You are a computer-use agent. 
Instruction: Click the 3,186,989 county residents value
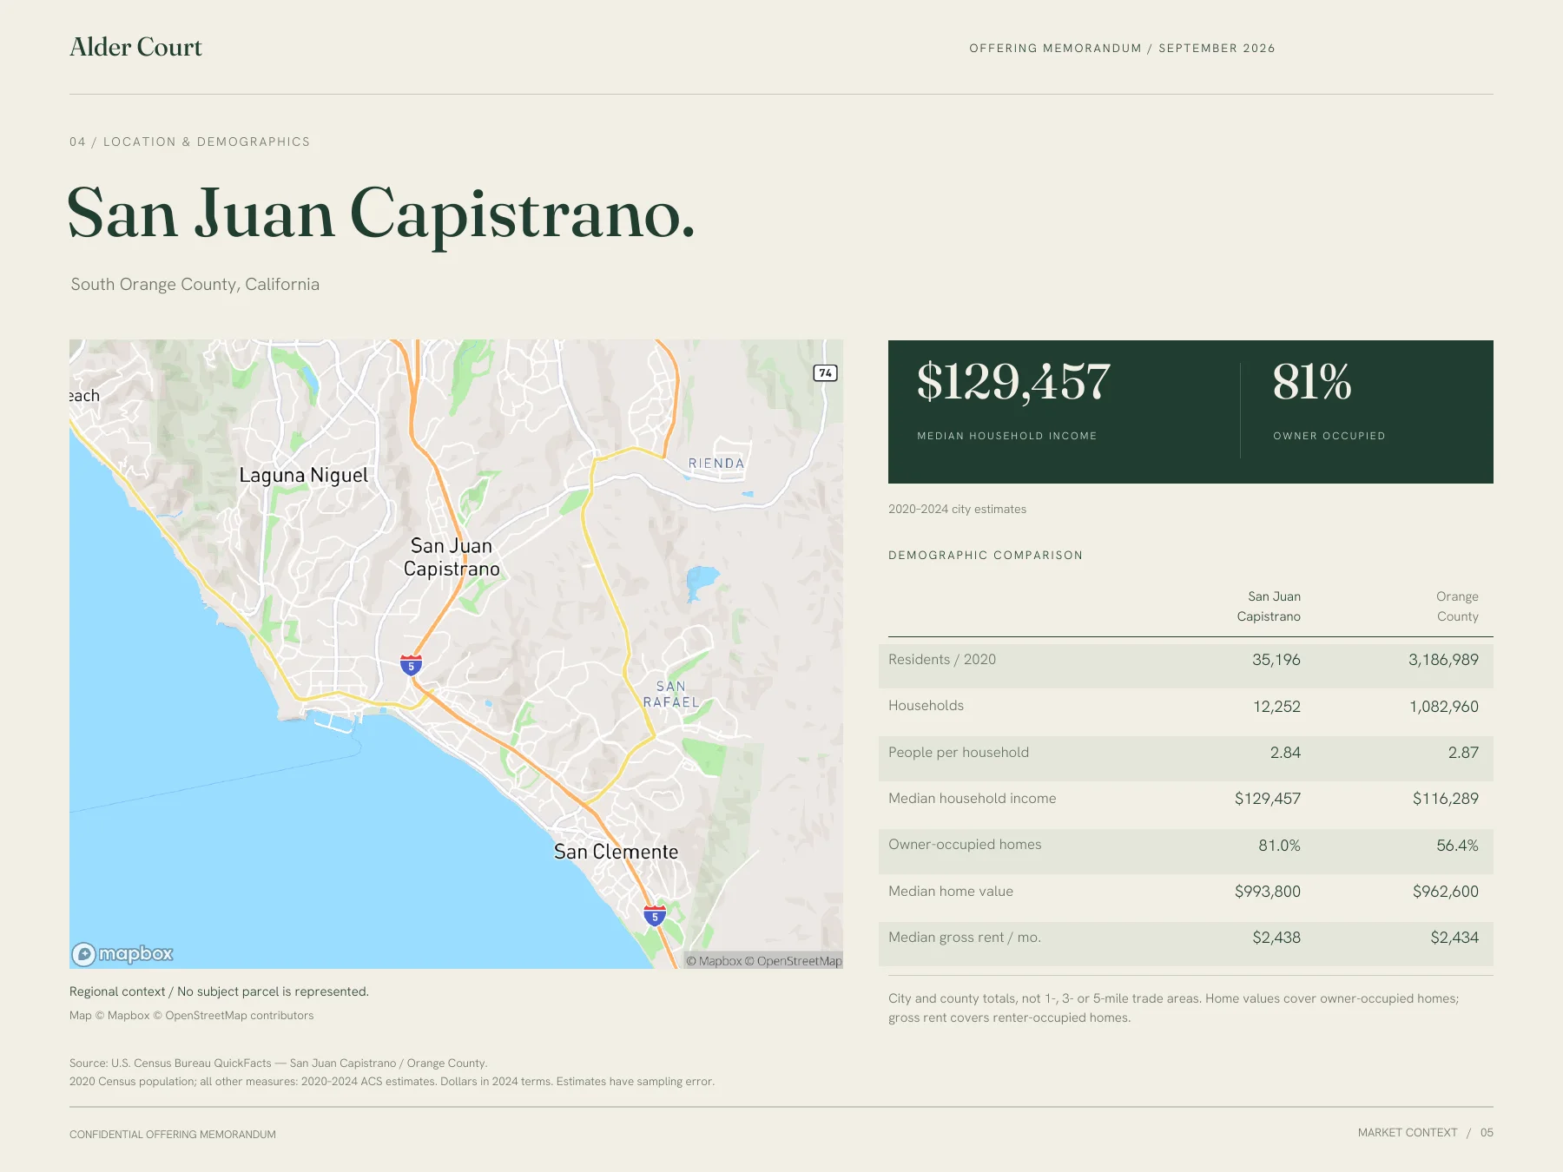[1443, 660]
